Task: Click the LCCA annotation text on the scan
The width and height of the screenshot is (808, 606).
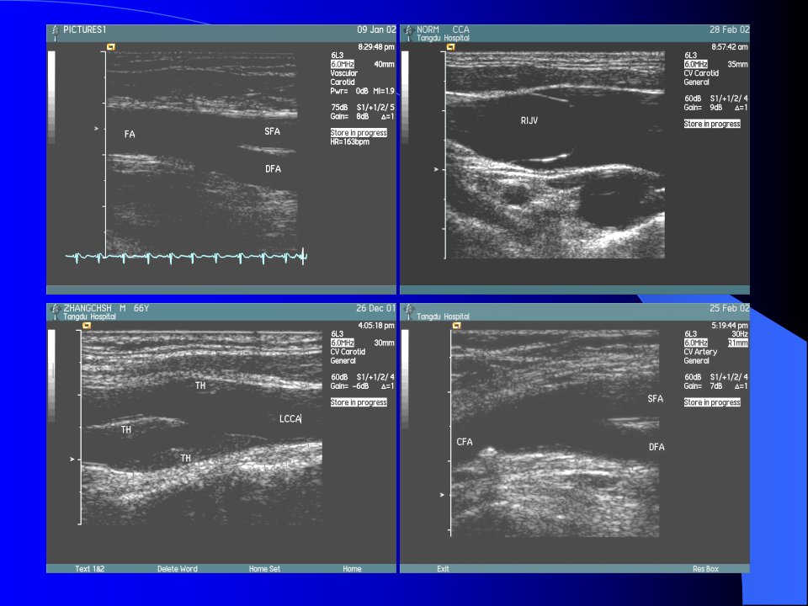Action: click(x=290, y=419)
